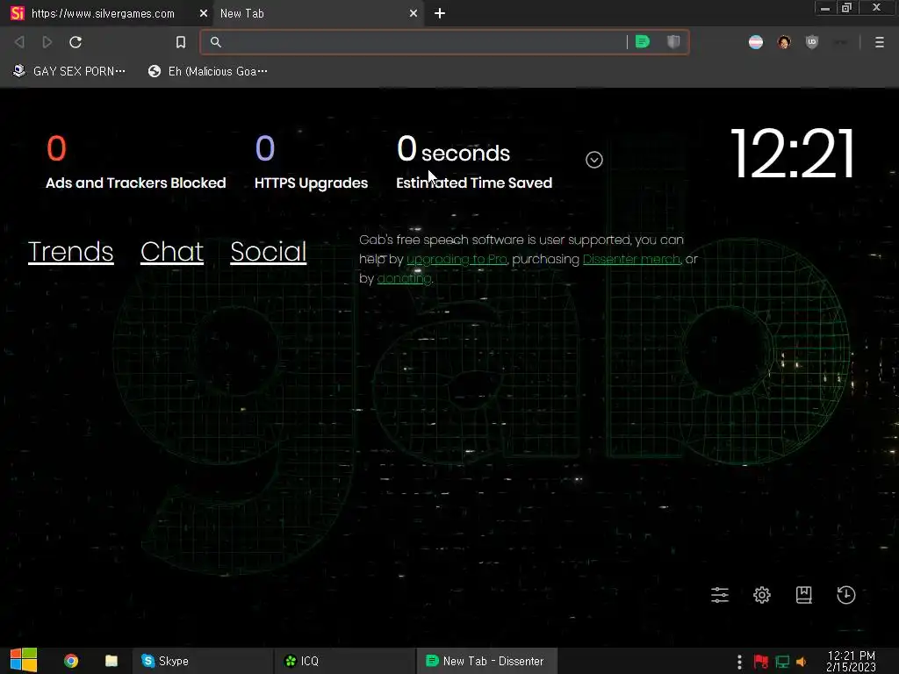Screen dimensions: 899x674
Task: Click the HTTPS Upgrades counter
Action: click(x=311, y=162)
